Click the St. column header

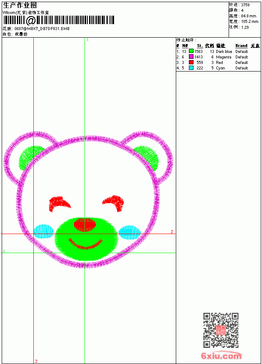200,46
